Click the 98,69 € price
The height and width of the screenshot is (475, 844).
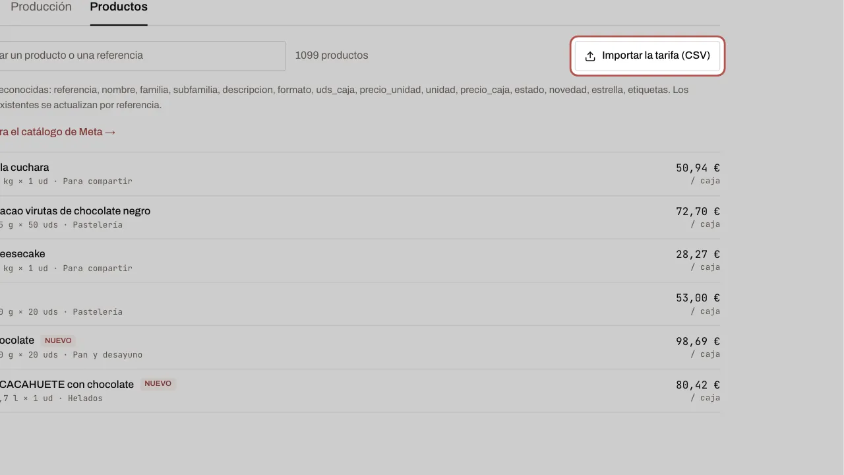pos(698,342)
